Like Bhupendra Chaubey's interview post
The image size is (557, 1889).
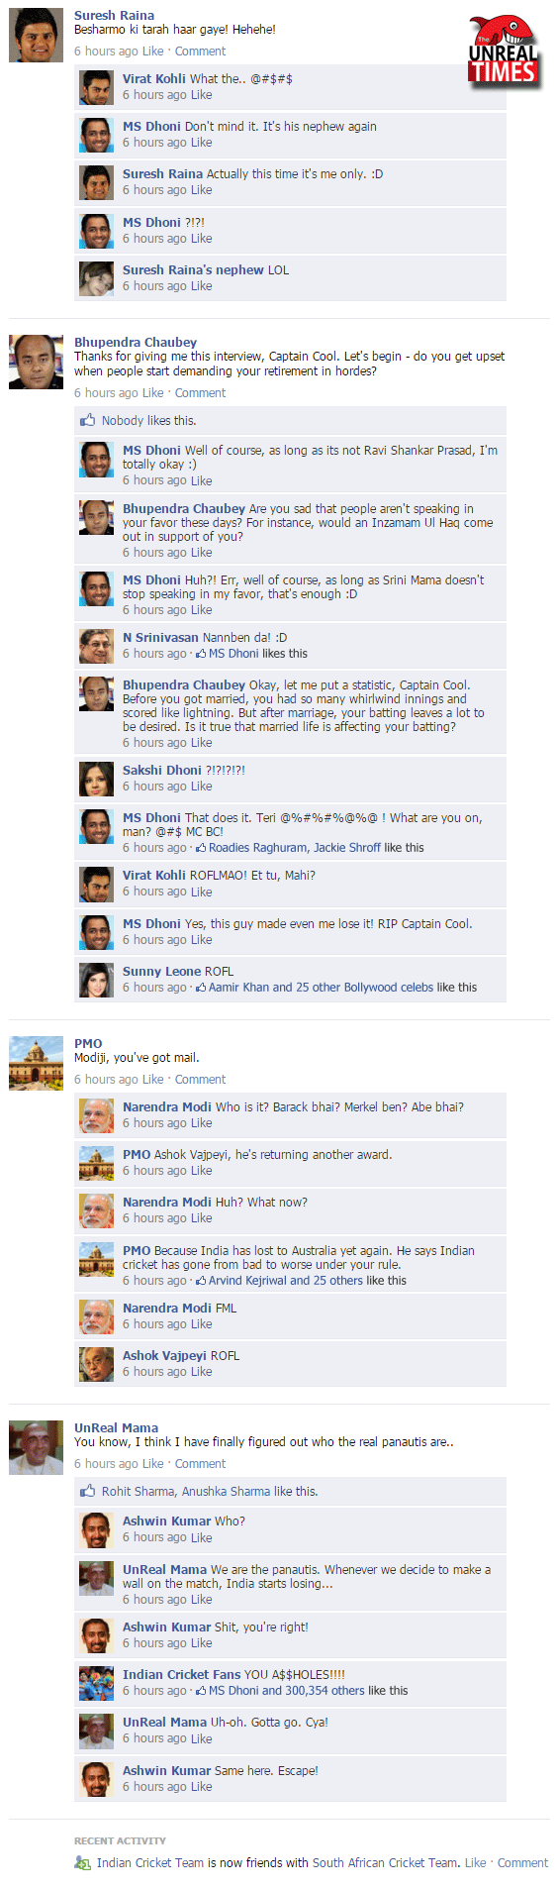[x=153, y=393]
